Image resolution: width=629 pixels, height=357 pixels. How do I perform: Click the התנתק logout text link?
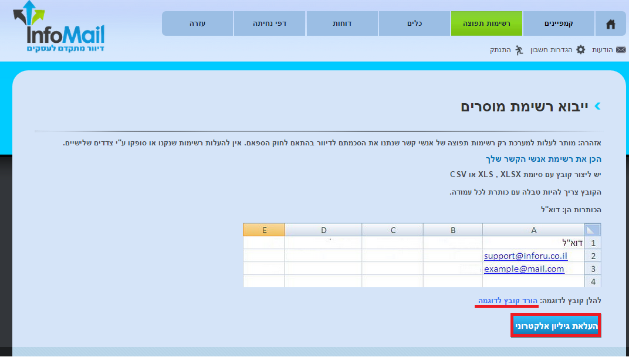pos(501,50)
